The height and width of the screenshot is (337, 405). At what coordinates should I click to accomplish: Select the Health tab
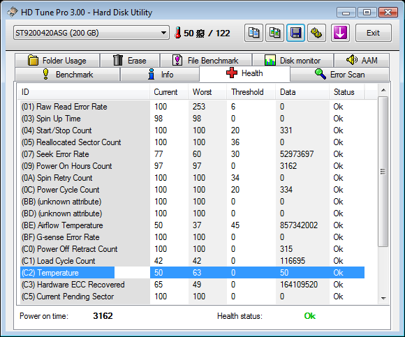(244, 73)
